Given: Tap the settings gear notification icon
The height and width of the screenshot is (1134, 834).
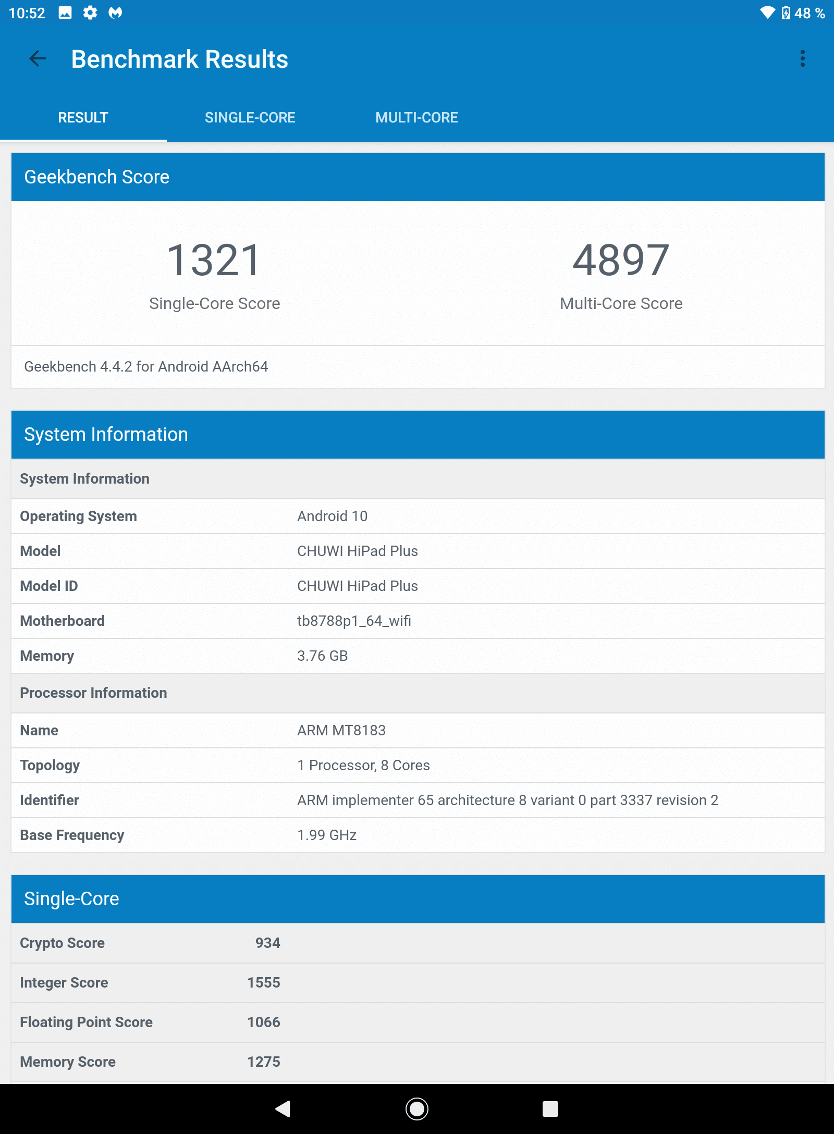Looking at the screenshot, I should (x=90, y=13).
